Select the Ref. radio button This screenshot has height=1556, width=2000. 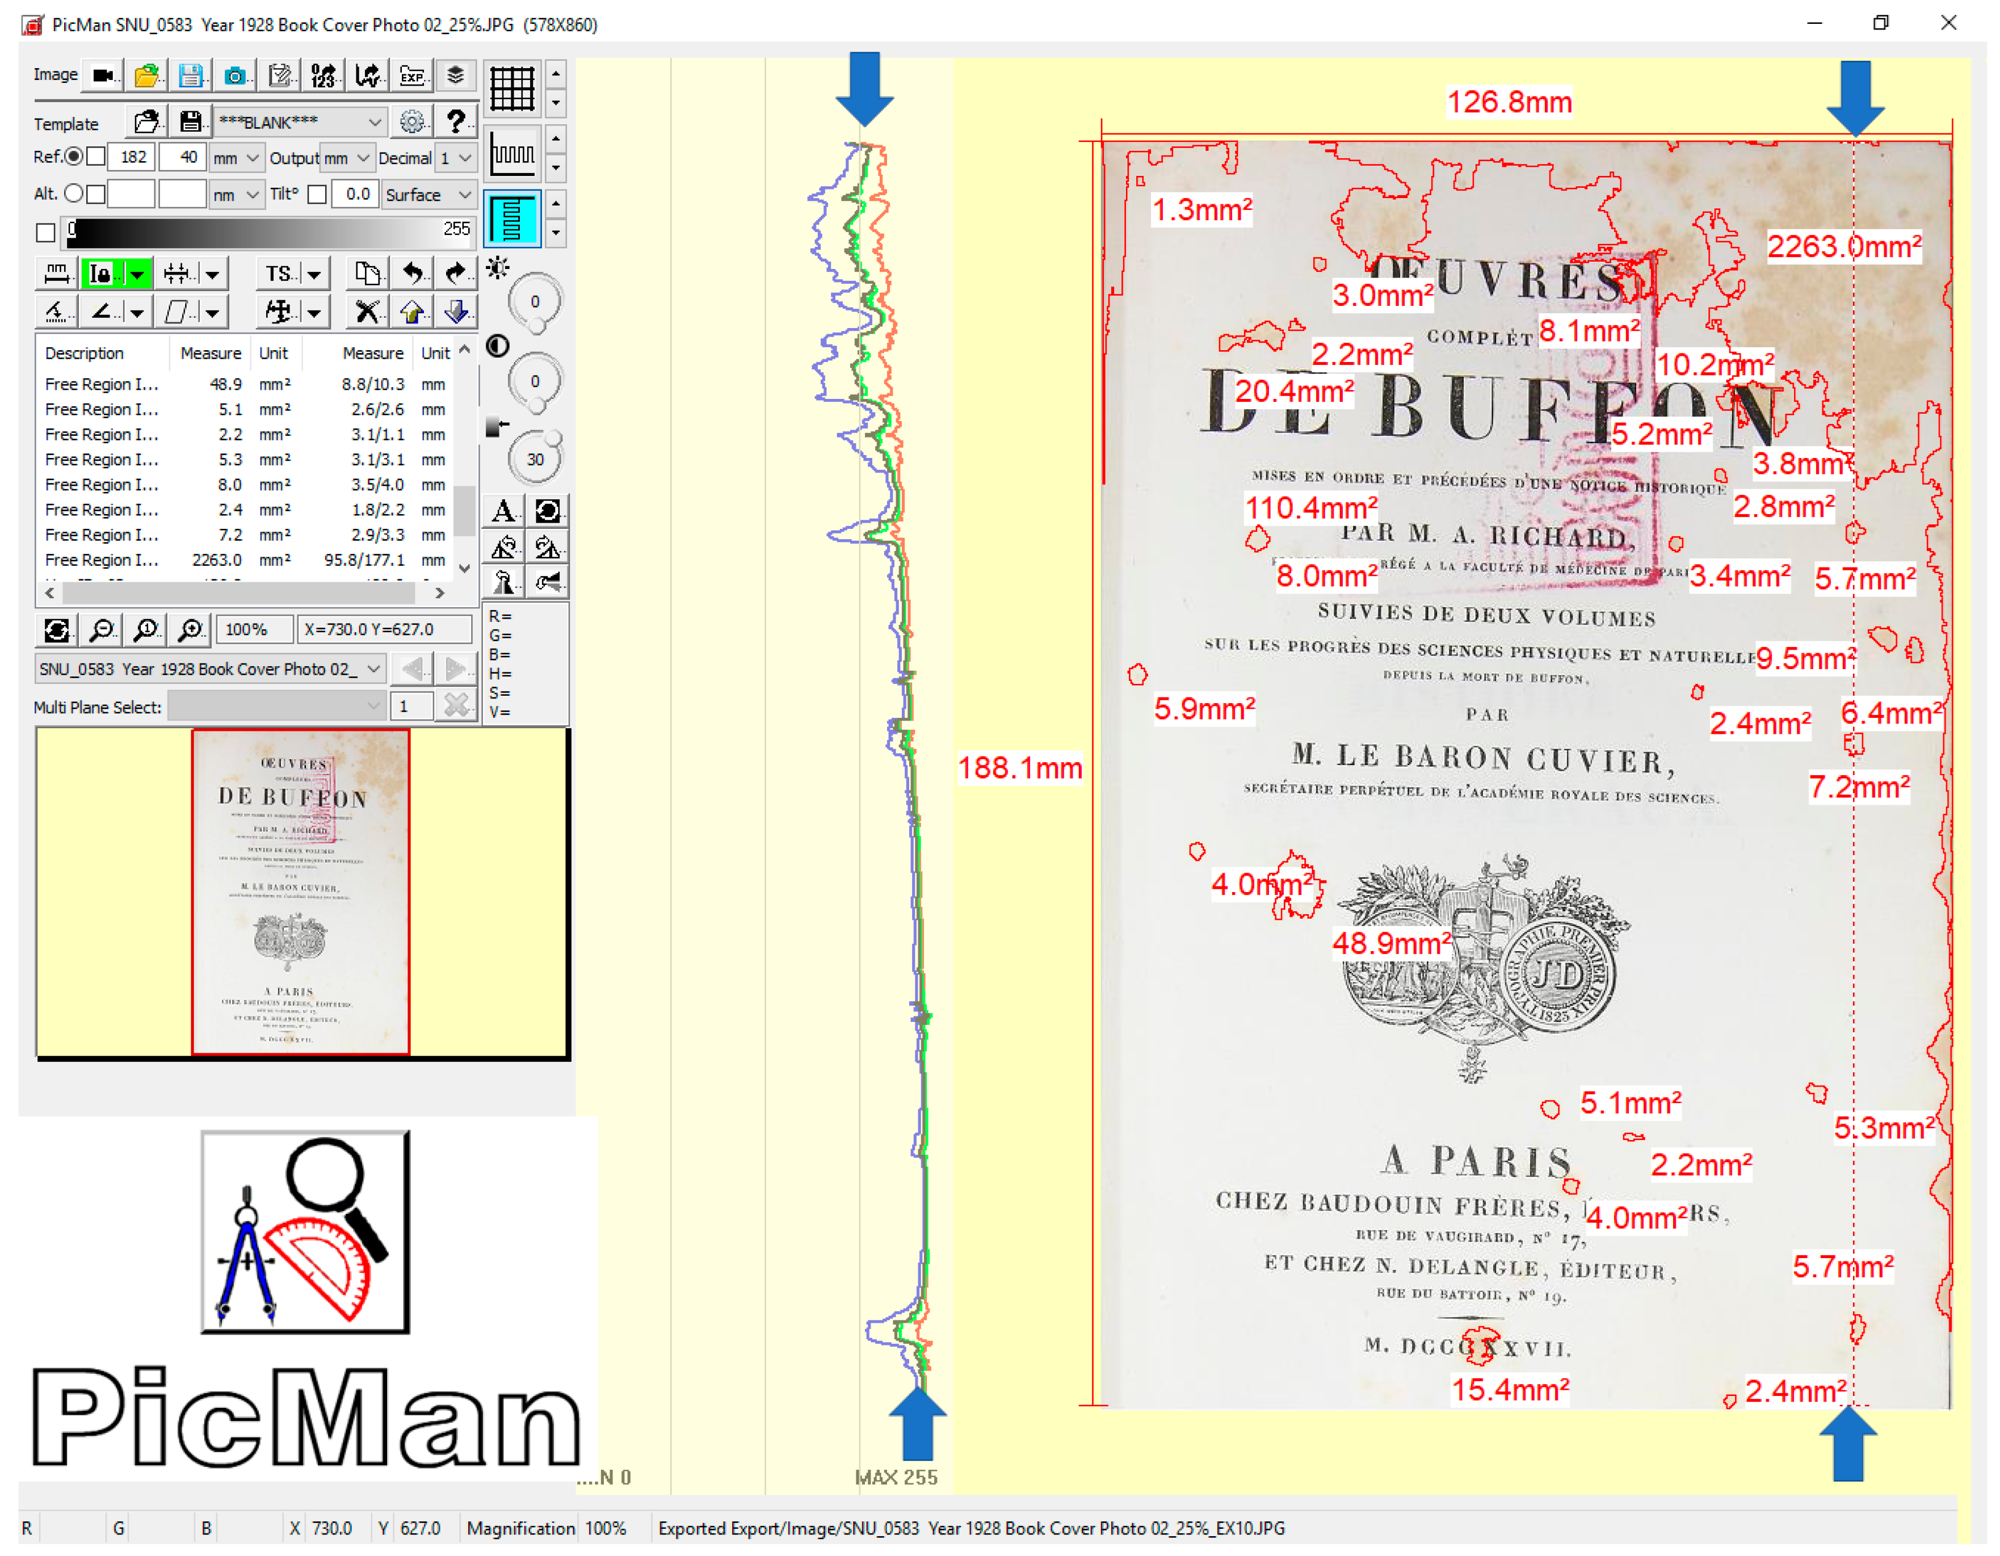[x=73, y=157]
